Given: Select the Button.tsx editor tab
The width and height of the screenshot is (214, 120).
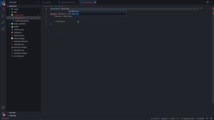Looking at the screenshot, I should point(88,2).
